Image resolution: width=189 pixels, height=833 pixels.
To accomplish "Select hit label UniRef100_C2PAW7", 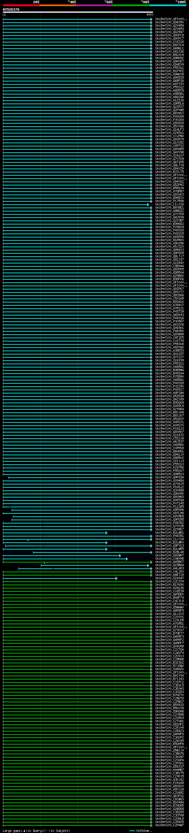I will coord(170,826).
